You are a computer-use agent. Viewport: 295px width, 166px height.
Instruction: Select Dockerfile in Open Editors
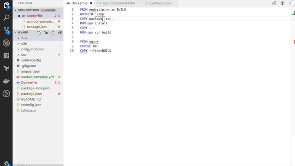coord(38,16)
